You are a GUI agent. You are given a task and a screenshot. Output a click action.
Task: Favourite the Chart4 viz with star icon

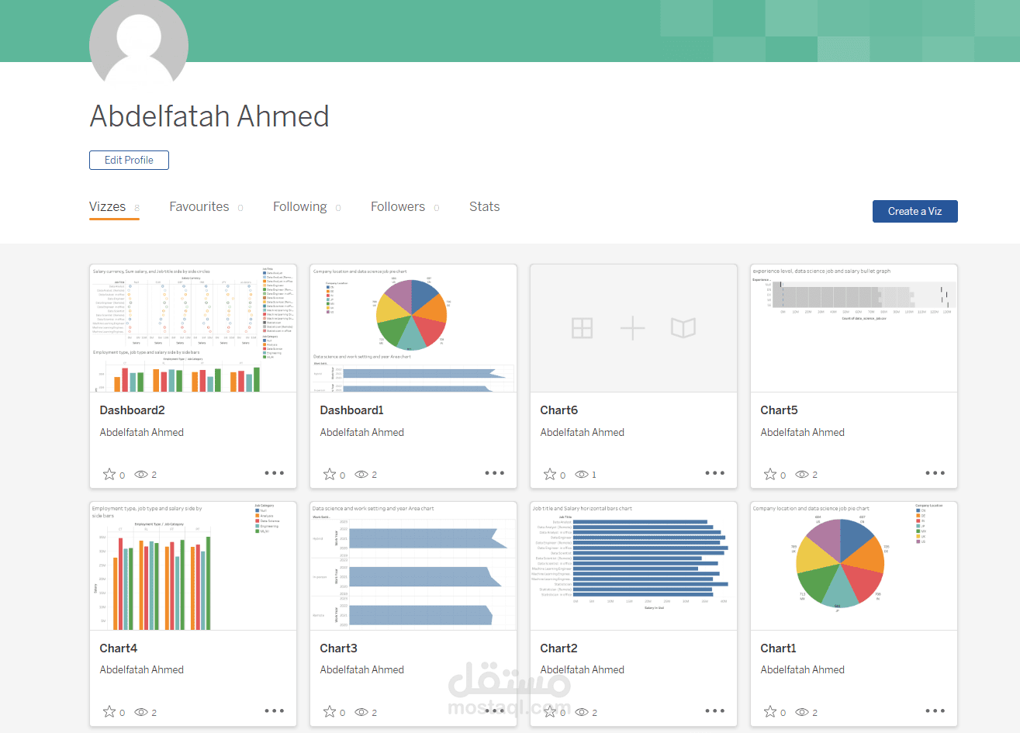coord(109,711)
